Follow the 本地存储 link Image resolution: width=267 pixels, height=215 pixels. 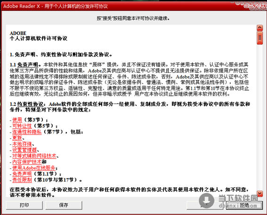[x=22, y=144]
